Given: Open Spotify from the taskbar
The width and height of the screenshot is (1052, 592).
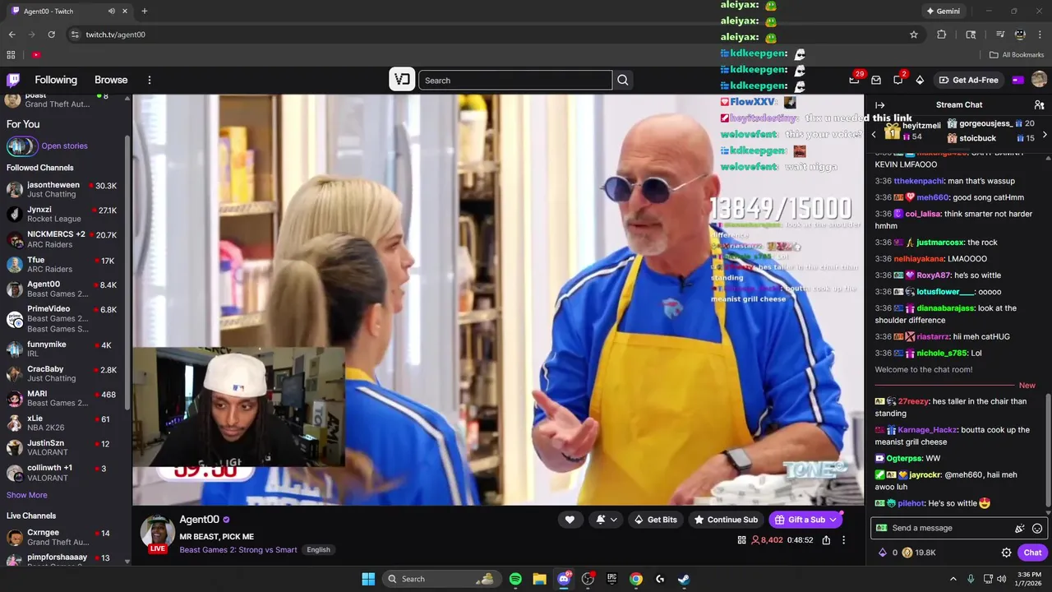Looking at the screenshot, I should [515, 579].
